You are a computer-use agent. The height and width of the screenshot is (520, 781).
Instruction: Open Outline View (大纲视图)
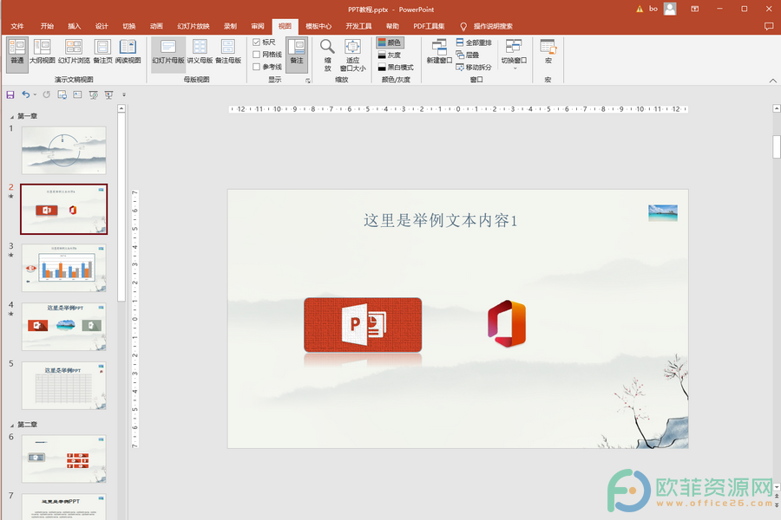tap(42, 52)
